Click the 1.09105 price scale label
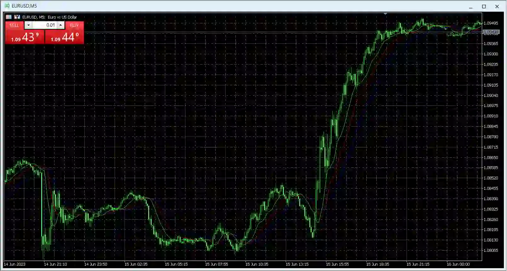The height and width of the screenshot is (271, 507). pyautogui.click(x=491, y=85)
